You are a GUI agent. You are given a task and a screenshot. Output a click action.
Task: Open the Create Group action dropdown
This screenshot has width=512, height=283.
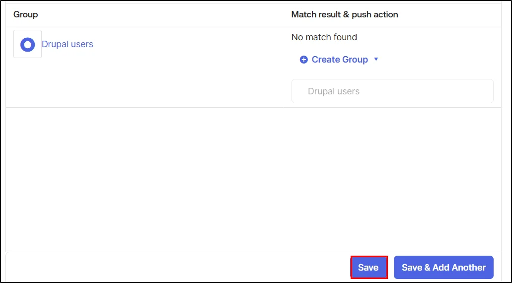[x=339, y=60]
